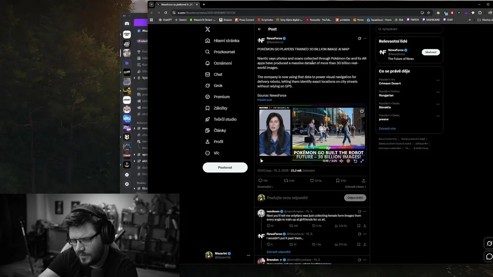Open the more options on main post

pos(365,38)
